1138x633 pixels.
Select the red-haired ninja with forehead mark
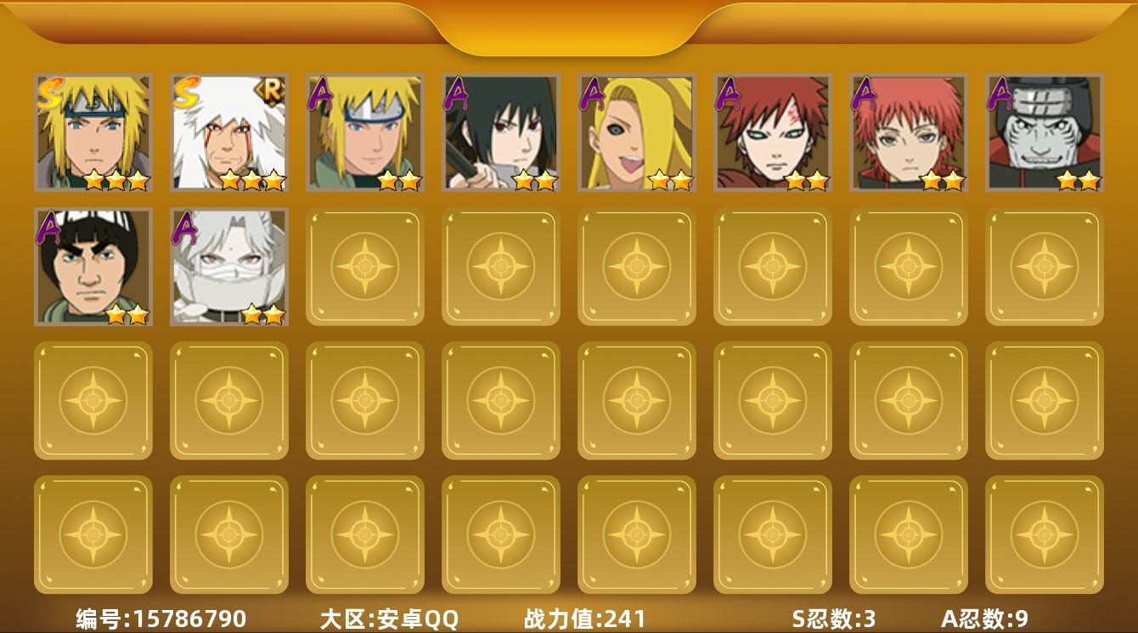773,133
